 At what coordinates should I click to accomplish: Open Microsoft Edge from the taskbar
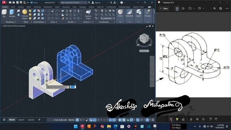coord(115,126)
